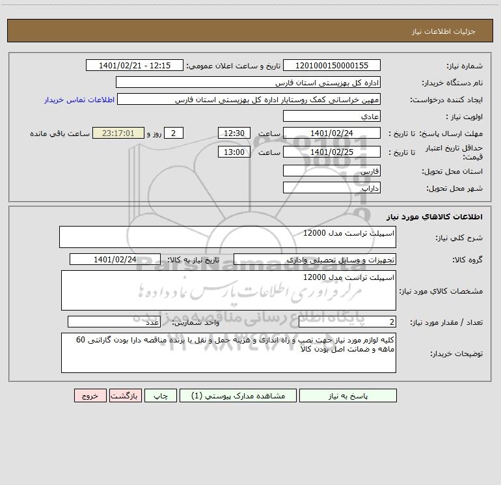
Task: Open اطلاعات تماس خریدار link
Action: [79, 100]
